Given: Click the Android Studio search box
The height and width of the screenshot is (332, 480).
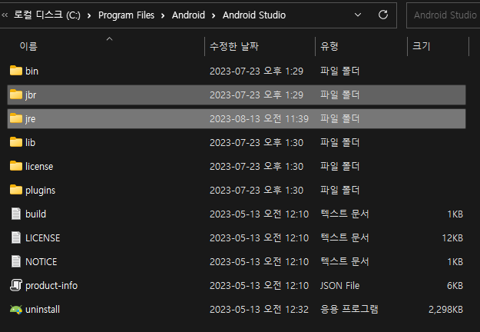Looking at the screenshot, I should pos(443,15).
